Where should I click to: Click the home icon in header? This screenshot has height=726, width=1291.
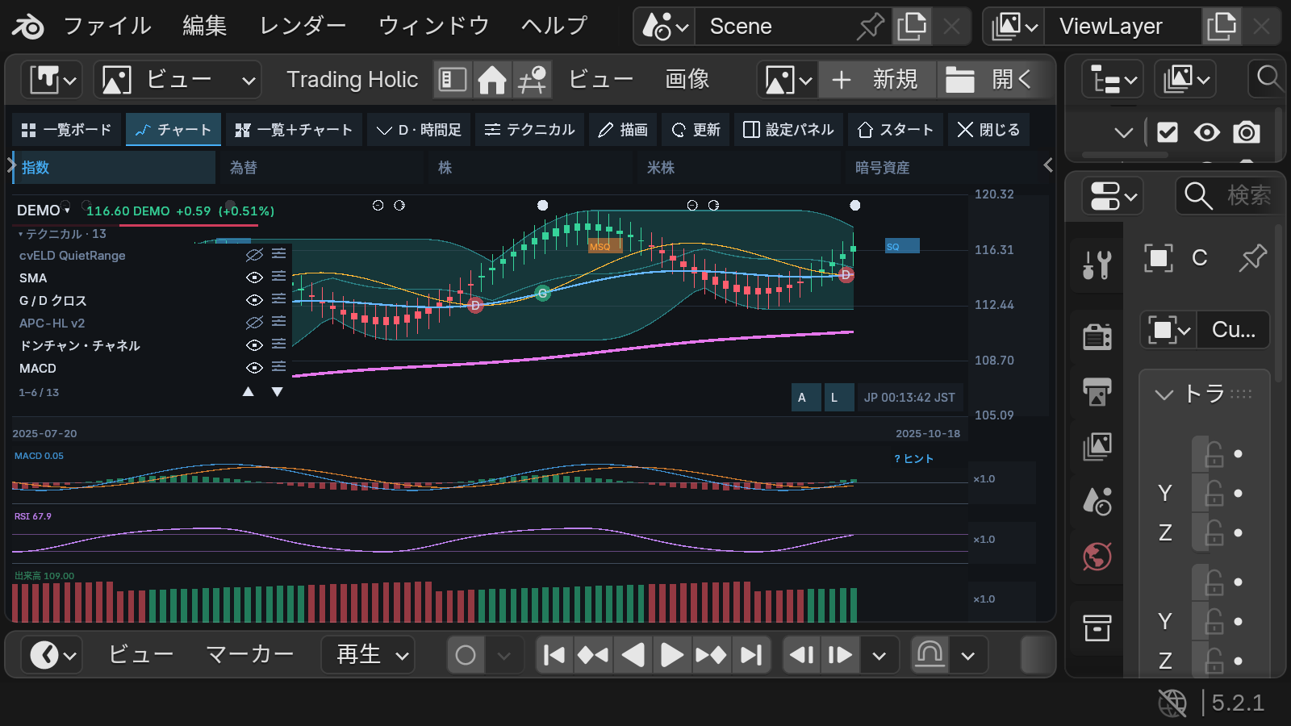coord(491,80)
